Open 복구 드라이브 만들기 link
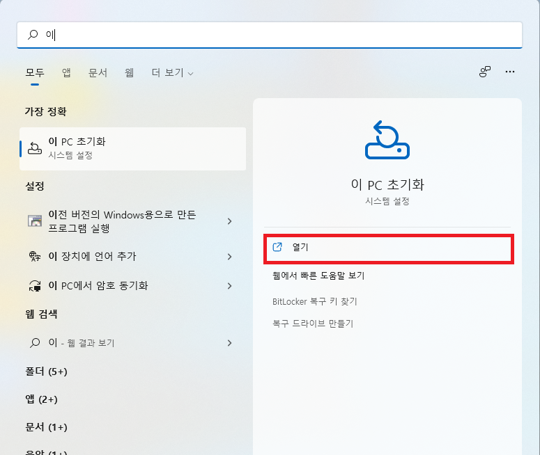The image size is (540, 455). [x=313, y=324]
